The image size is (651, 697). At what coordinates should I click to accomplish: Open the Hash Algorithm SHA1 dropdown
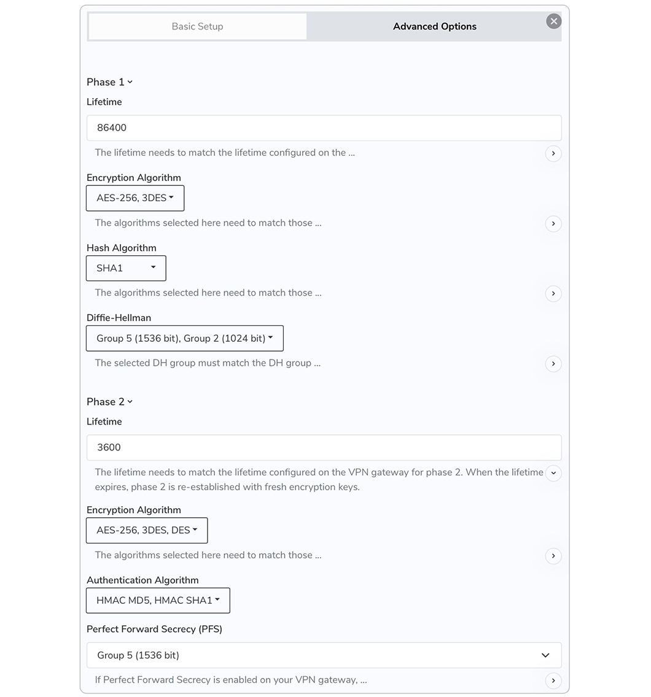pos(126,268)
